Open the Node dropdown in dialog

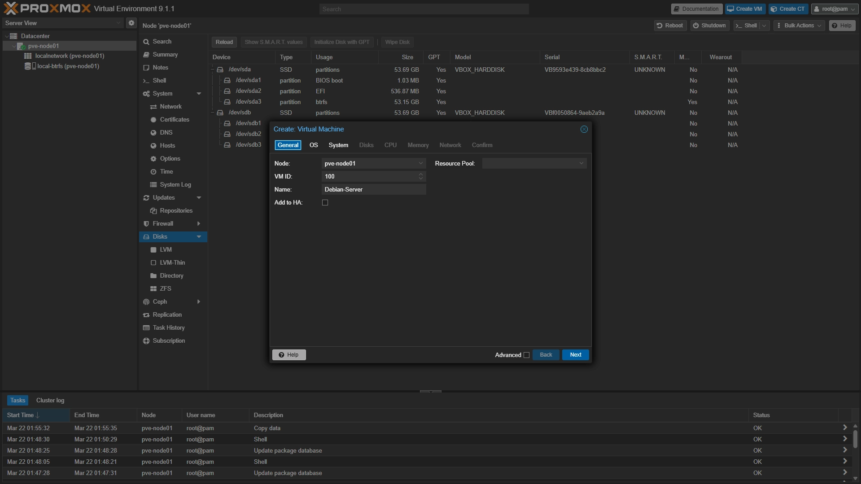click(420, 163)
